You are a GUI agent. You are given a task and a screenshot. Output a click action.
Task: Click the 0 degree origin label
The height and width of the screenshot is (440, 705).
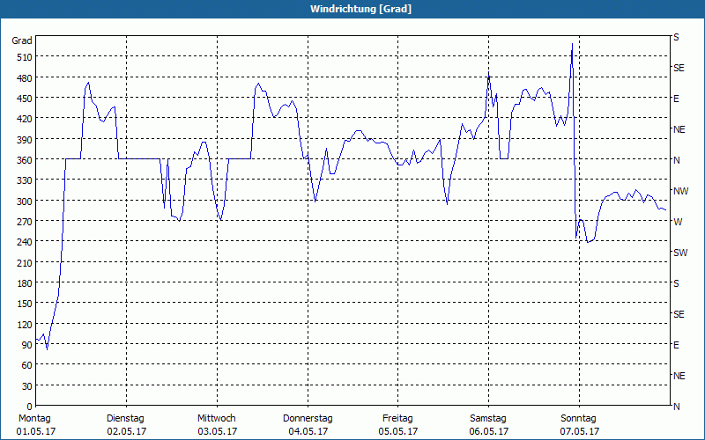(30, 407)
